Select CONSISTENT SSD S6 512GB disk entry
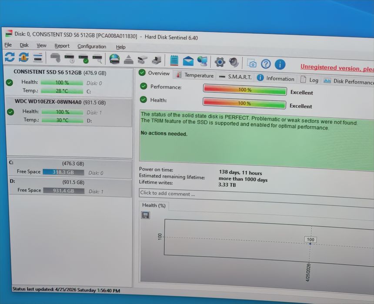This screenshot has width=374, height=304. pyautogui.click(x=69, y=82)
